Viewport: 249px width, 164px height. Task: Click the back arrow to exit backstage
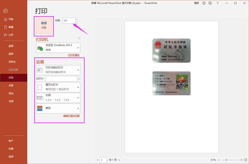coord(5,10)
